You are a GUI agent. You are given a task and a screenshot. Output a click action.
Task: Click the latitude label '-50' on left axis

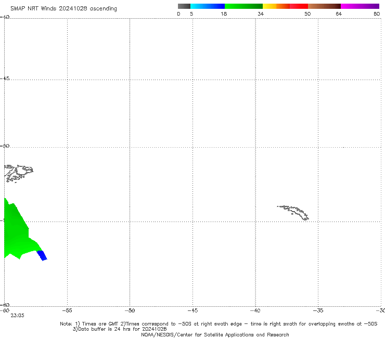pos(5,146)
